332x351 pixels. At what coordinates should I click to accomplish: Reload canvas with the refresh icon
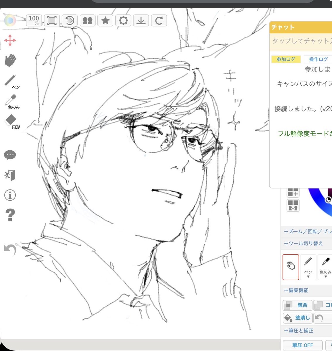[159, 20]
